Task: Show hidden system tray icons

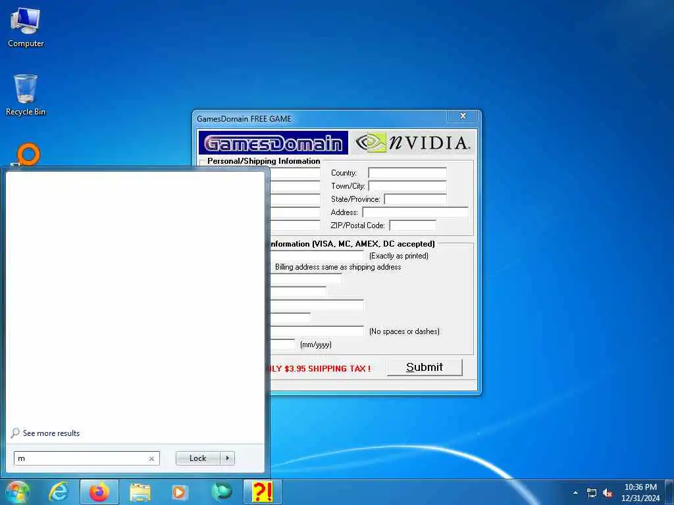Action: [575, 493]
